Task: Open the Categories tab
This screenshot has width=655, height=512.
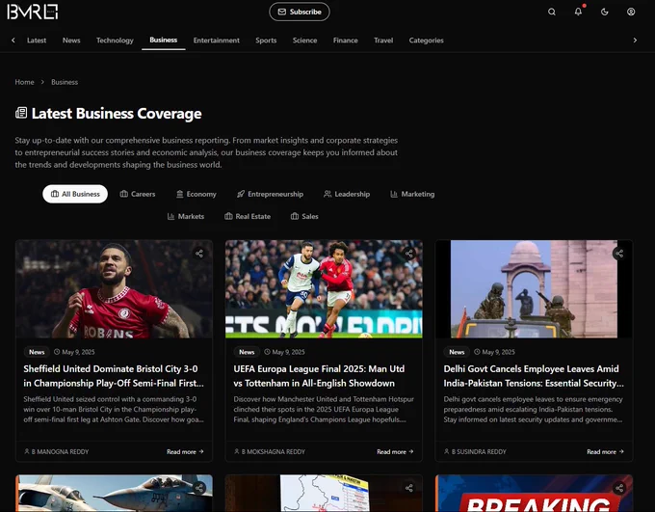Action: click(x=426, y=40)
